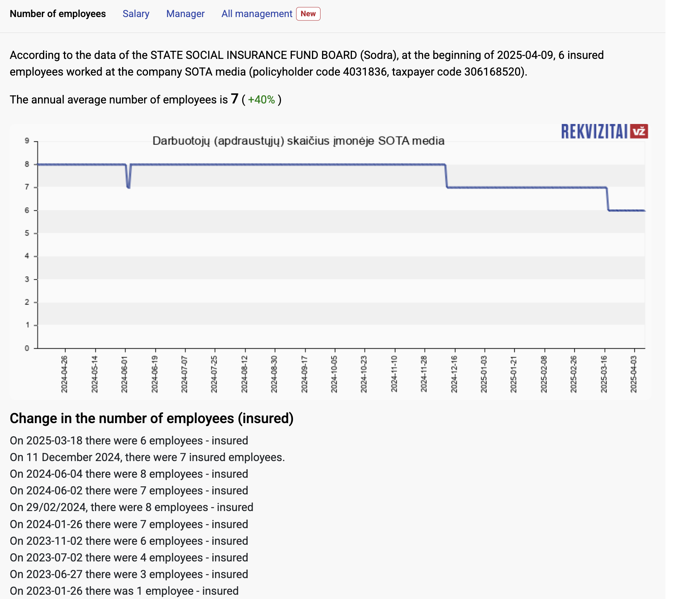Click the green +40% change indicator
The width and height of the screenshot is (679, 599).
click(261, 100)
